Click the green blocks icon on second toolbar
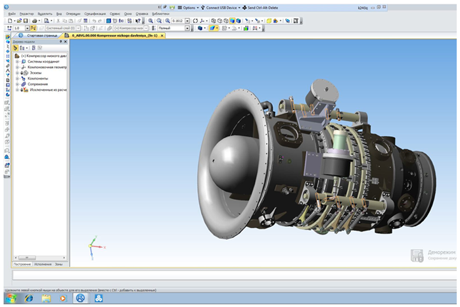The height and width of the screenshot is (307, 460). [246, 28]
